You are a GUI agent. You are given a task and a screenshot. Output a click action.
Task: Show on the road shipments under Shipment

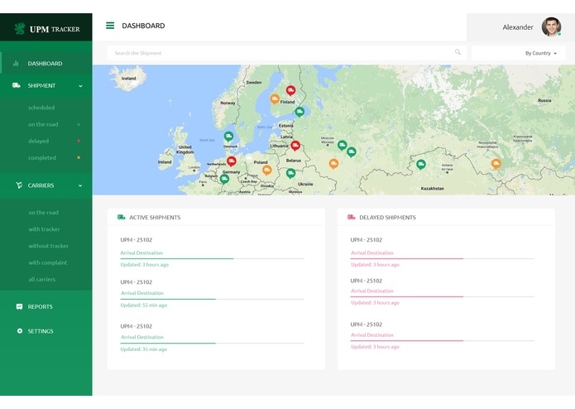[x=43, y=124]
